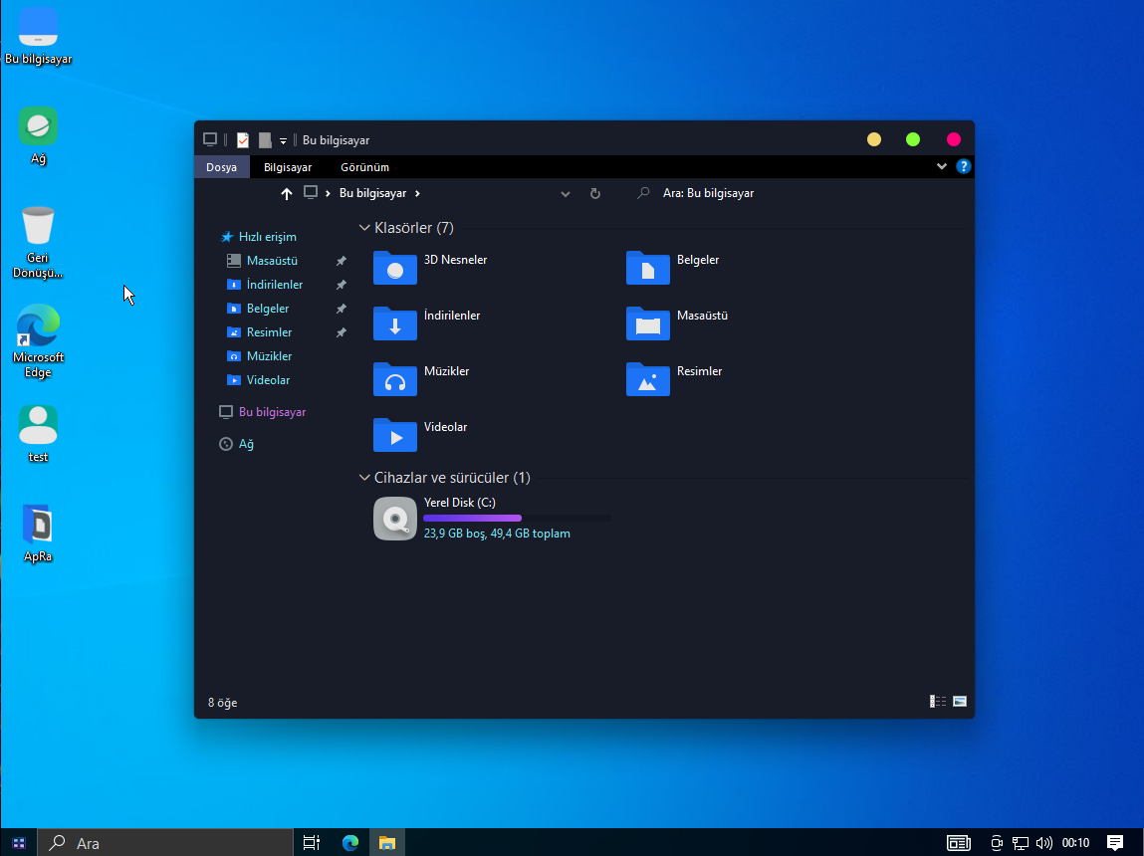Click the green maximize dot

pos(913,139)
